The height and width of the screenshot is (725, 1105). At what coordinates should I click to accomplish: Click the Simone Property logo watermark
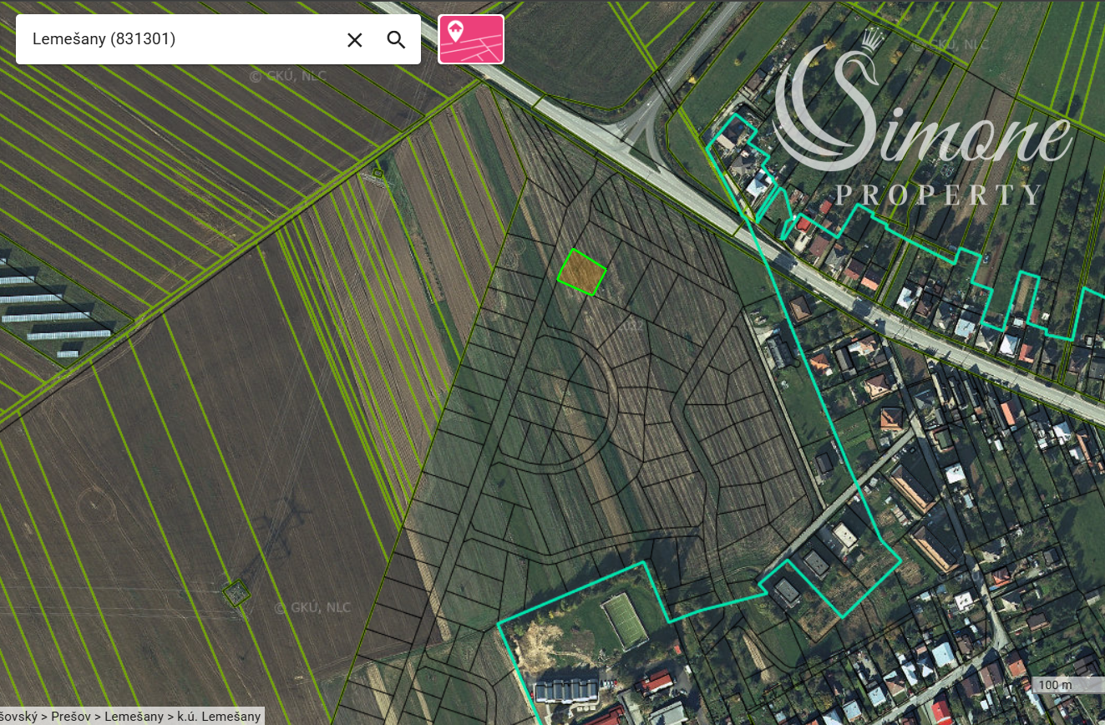[x=919, y=125]
